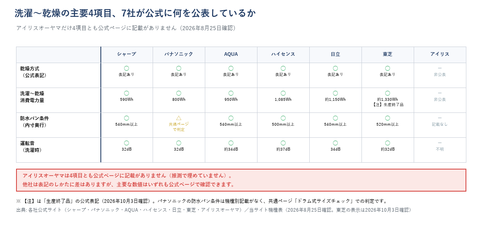Click the 不明 text in アイリス column

click(440, 149)
